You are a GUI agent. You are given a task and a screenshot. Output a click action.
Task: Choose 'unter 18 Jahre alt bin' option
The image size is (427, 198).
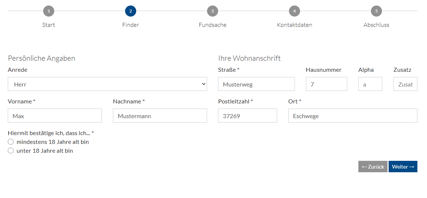coord(11,151)
